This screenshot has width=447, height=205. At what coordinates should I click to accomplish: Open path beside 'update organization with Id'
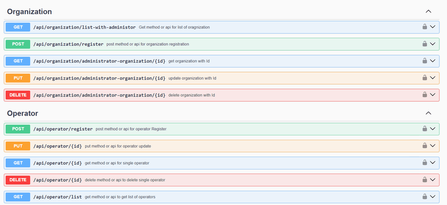tap(99, 78)
